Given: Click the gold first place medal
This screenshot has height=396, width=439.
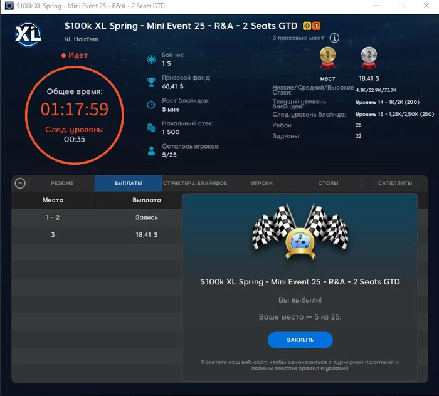Looking at the screenshot, I should click(x=327, y=58).
